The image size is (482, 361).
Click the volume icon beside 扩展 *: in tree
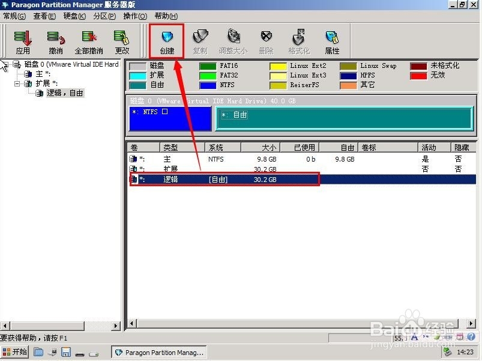pos(28,83)
